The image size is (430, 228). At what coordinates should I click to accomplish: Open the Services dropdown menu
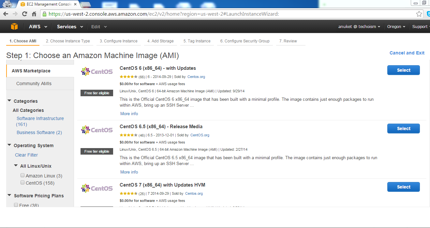[70, 27]
